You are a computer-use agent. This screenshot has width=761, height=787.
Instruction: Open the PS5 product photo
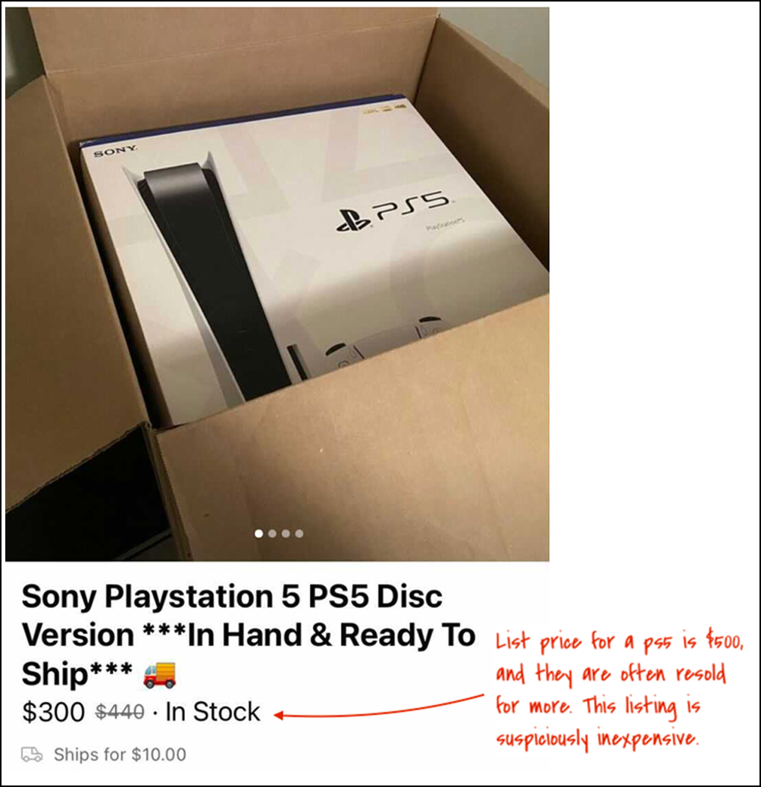coord(277,284)
